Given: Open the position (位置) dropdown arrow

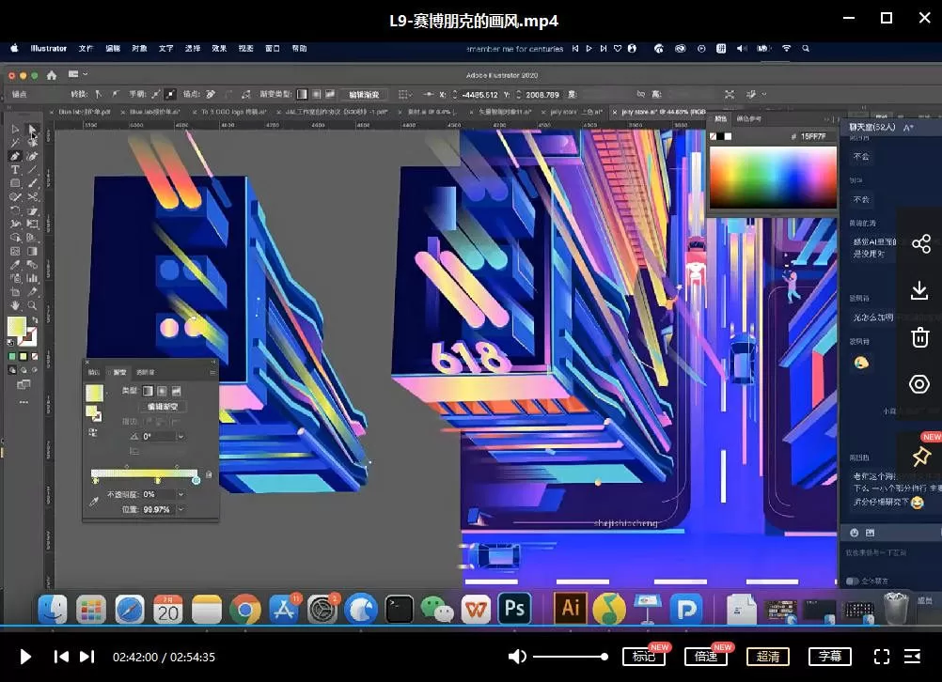Looking at the screenshot, I should click(x=181, y=509).
